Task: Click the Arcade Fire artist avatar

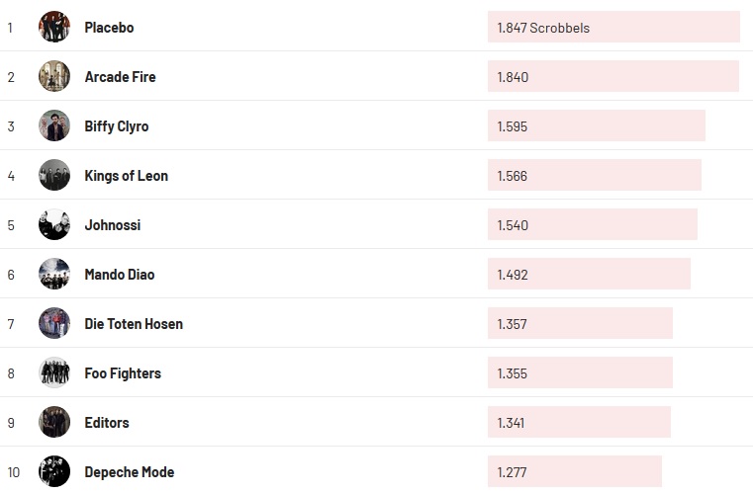Action: pyautogui.click(x=54, y=76)
